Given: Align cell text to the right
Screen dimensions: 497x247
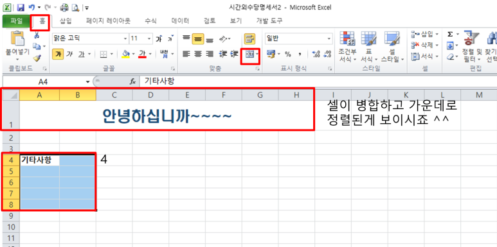Looking at the screenshot, I should click(x=210, y=54).
